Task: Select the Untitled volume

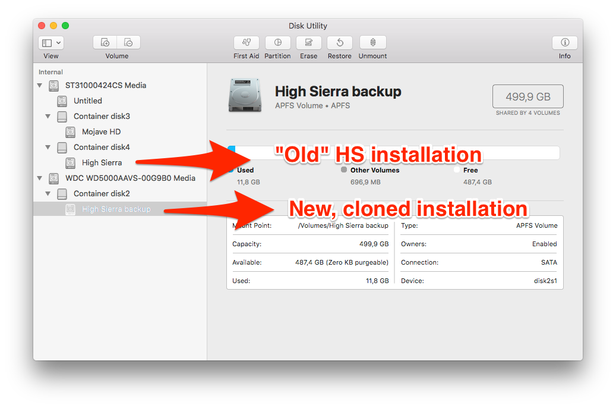Action: pyautogui.click(x=87, y=101)
